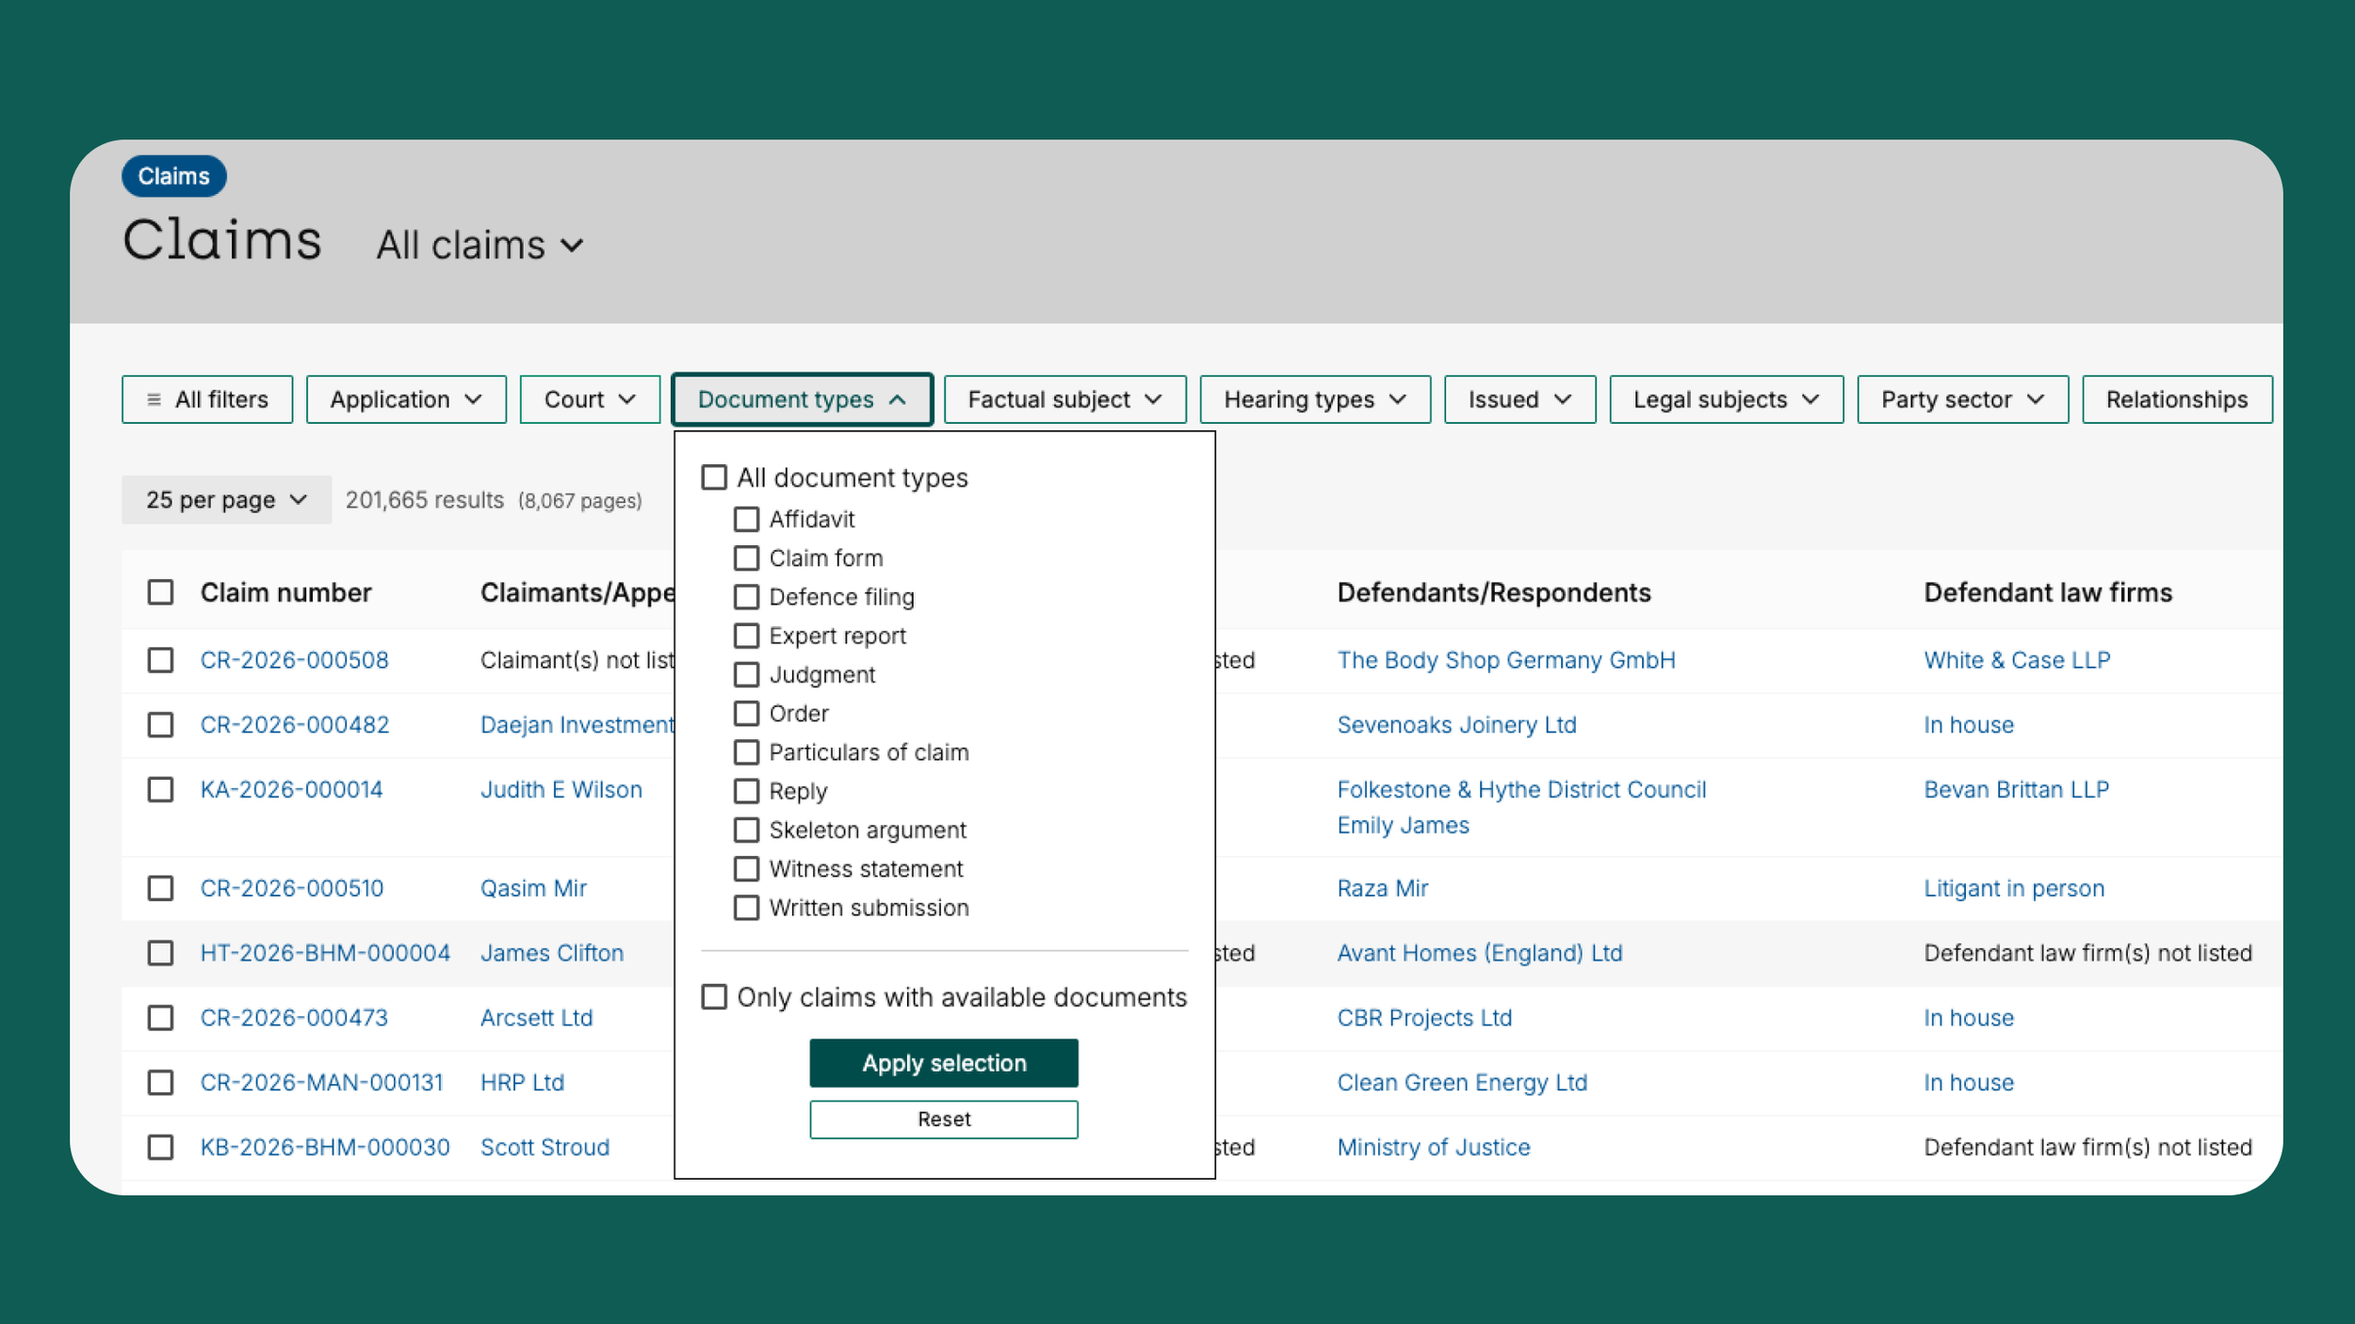Open the Relationships filter

tap(2176, 399)
